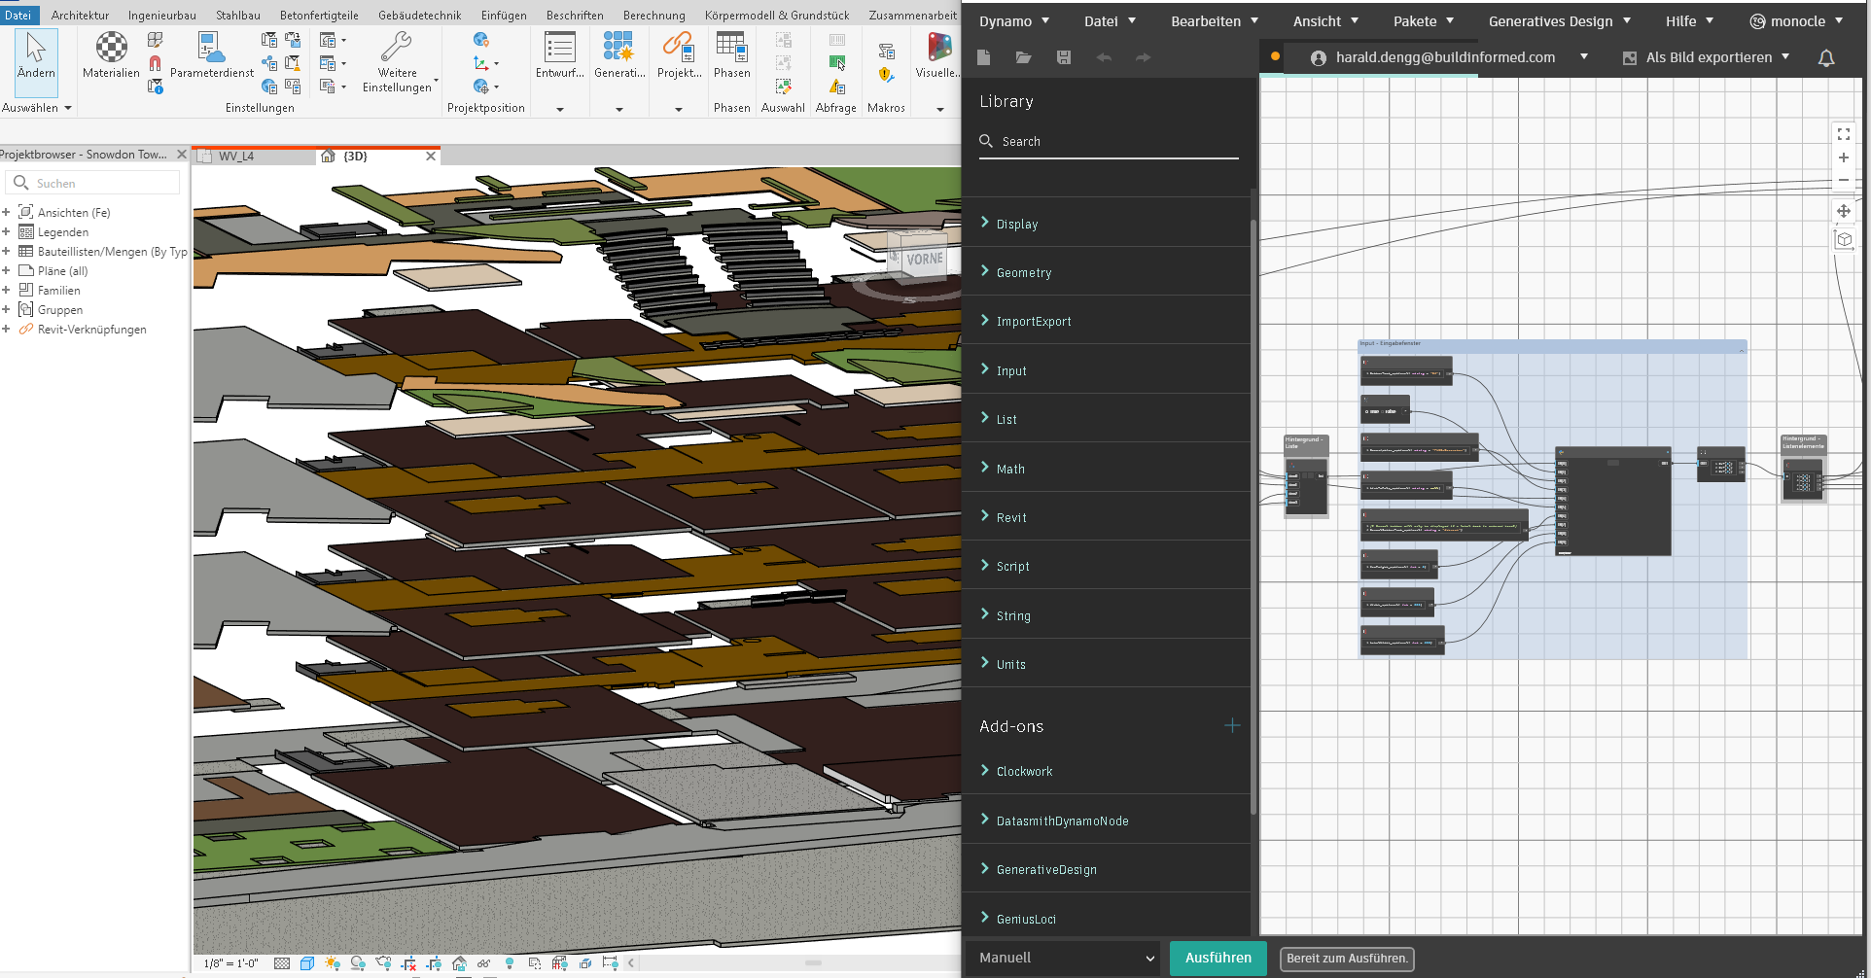Click the Ausführen run button
The height and width of the screenshot is (978, 1871).
1218,958
